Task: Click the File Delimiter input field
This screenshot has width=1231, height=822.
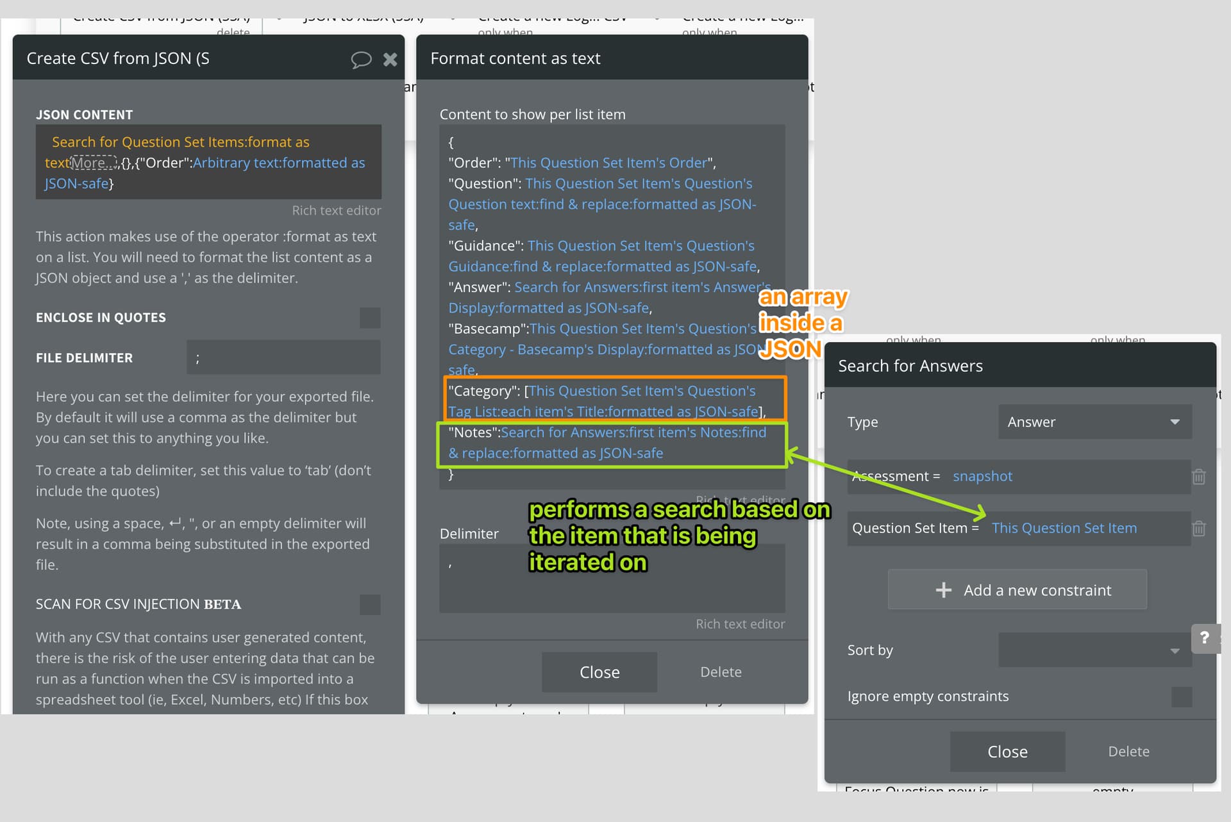Action: pyautogui.click(x=283, y=358)
